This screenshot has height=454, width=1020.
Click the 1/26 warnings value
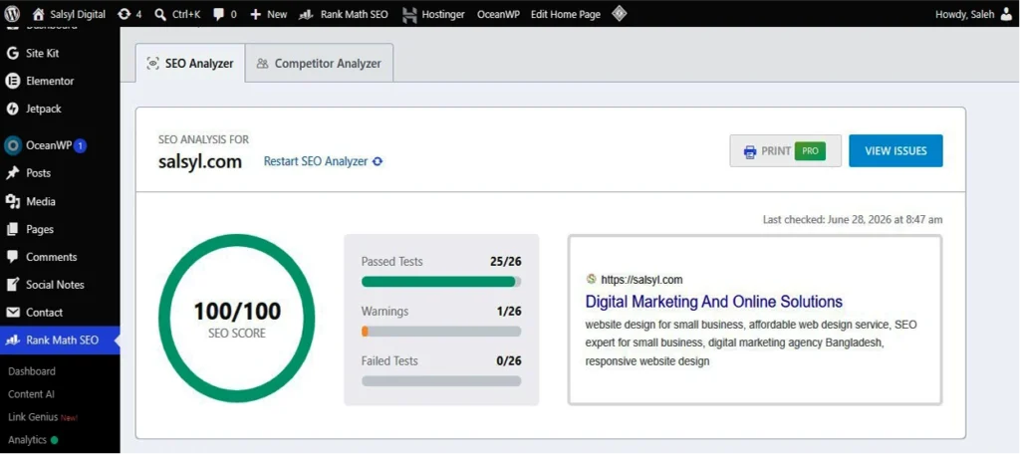coord(509,312)
